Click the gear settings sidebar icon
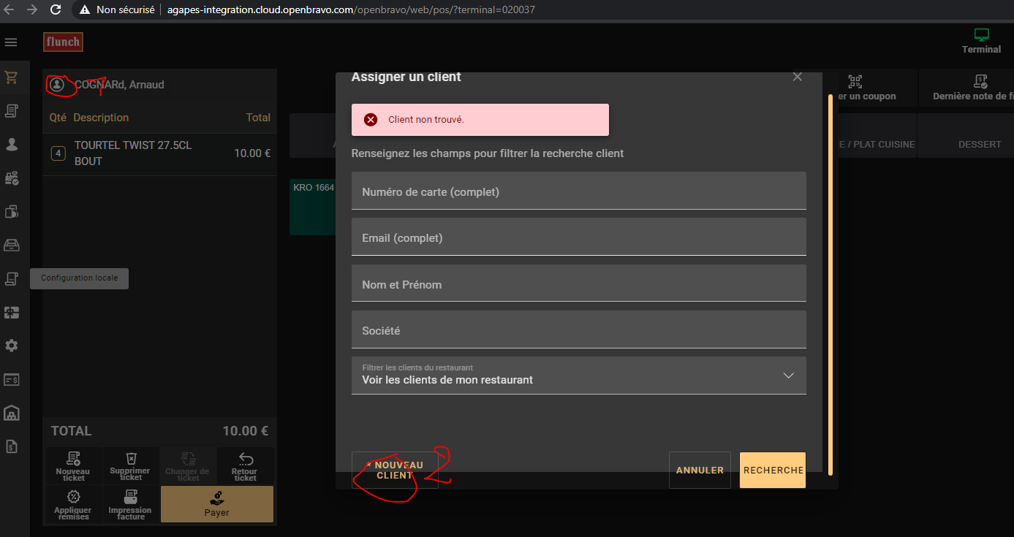 (x=11, y=346)
